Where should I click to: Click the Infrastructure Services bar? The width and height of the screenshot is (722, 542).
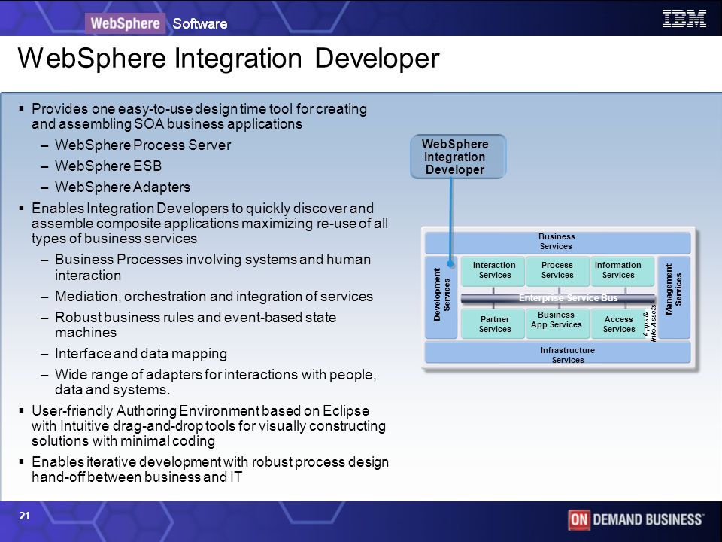point(557,354)
